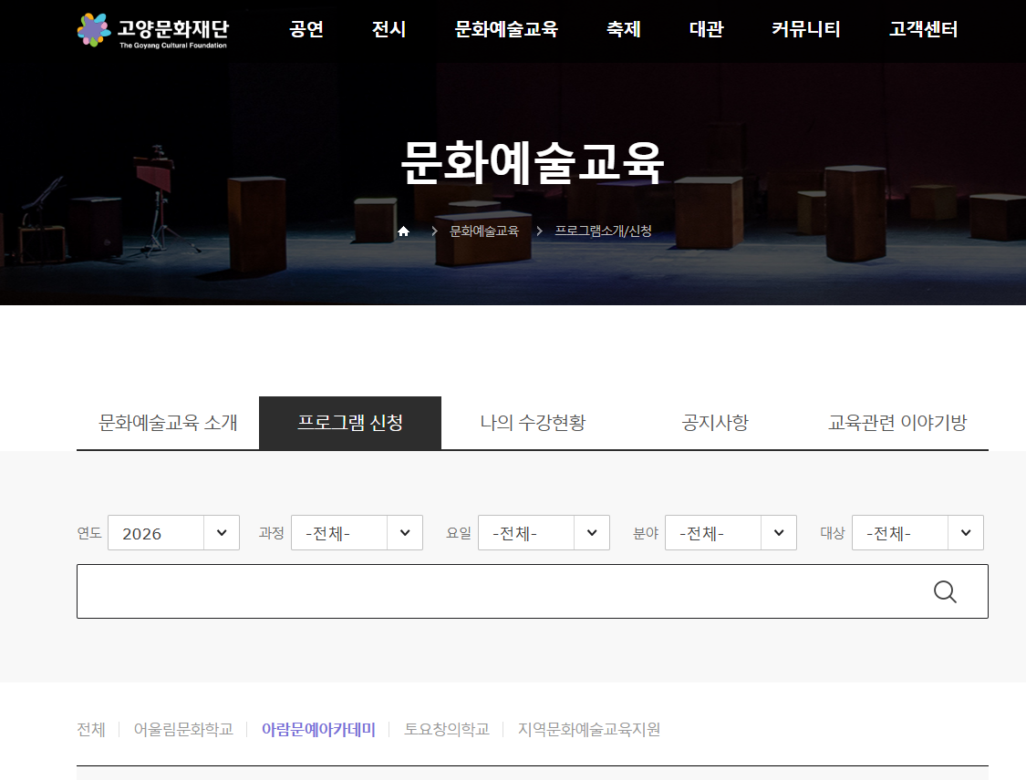Click the 분야 dropdown chevron icon

(x=779, y=532)
